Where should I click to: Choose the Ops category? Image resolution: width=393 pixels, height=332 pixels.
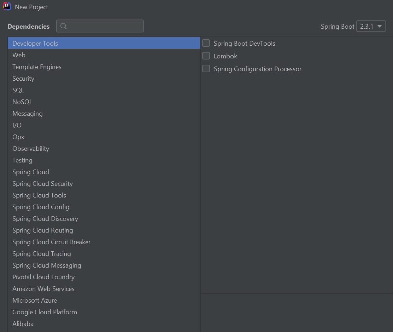point(104,137)
